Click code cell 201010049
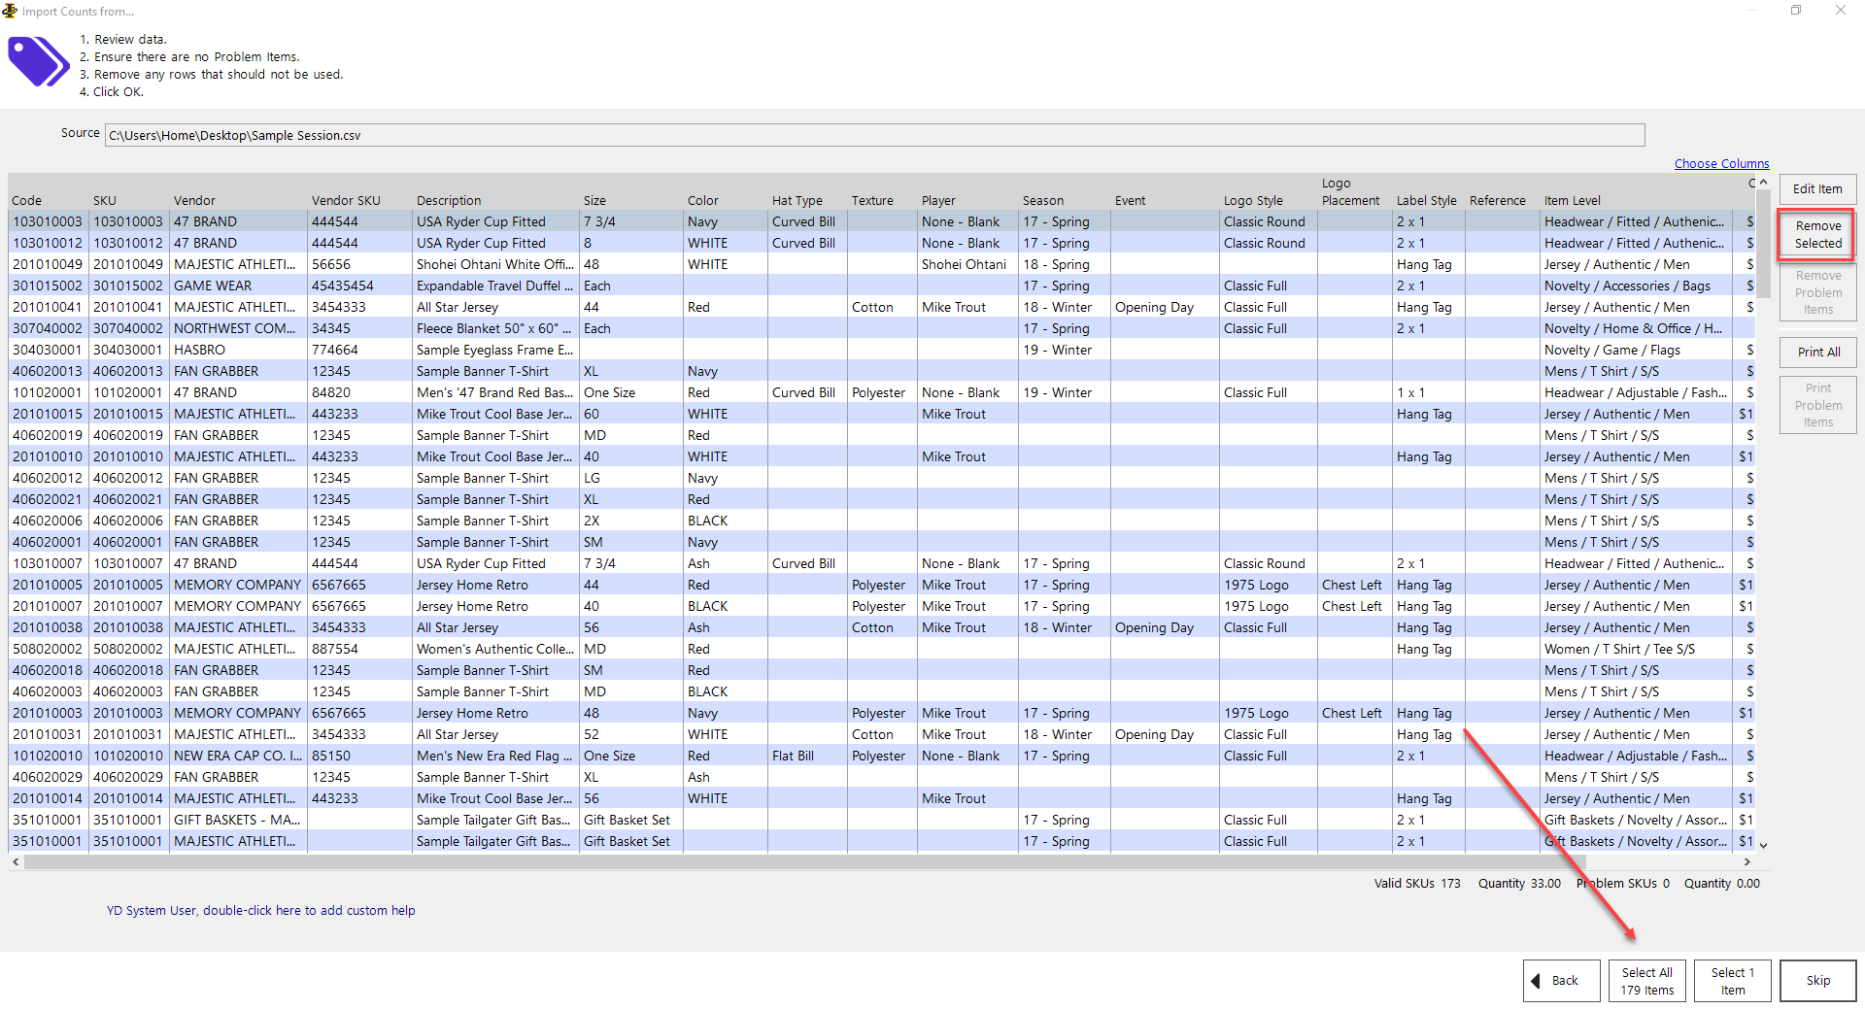Viewport: 1865px width, 1010px height. [x=48, y=265]
